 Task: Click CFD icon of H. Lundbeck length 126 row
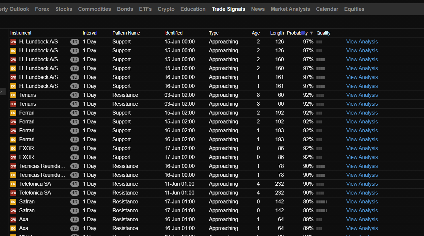(x=13, y=42)
